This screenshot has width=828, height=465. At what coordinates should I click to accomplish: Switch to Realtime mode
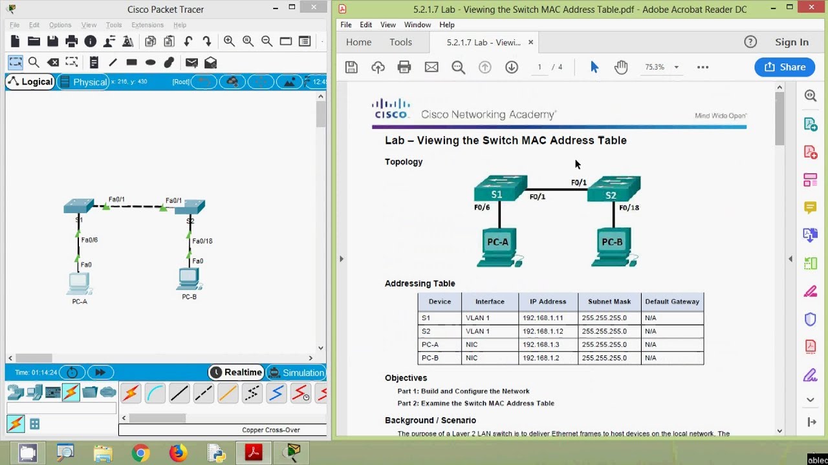(x=235, y=373)
